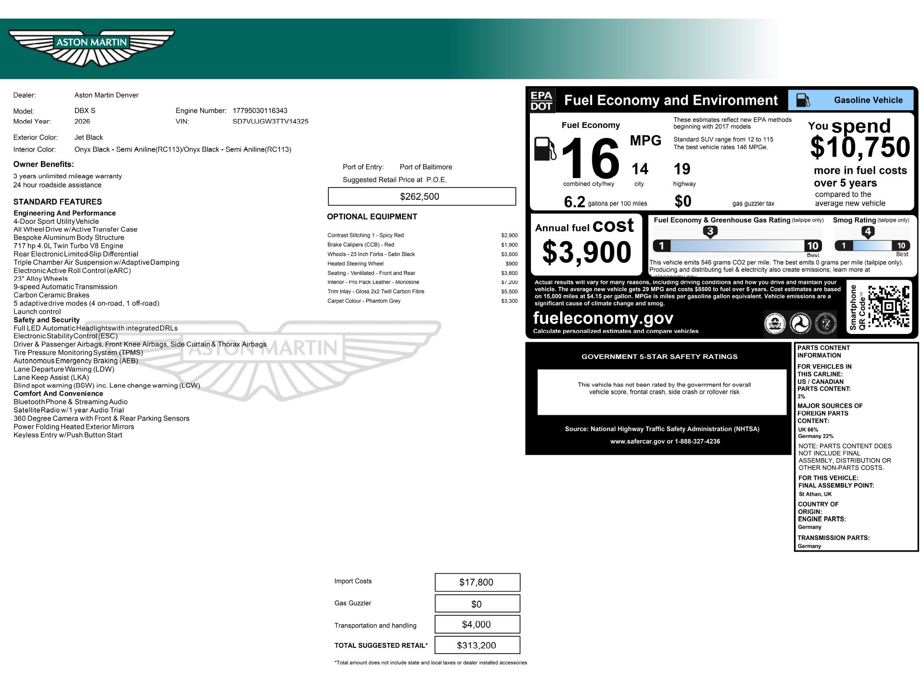The image size is (924, 693).
Task: Click the fuel pump icon beside 16 MPG
Action: (545, 149)
